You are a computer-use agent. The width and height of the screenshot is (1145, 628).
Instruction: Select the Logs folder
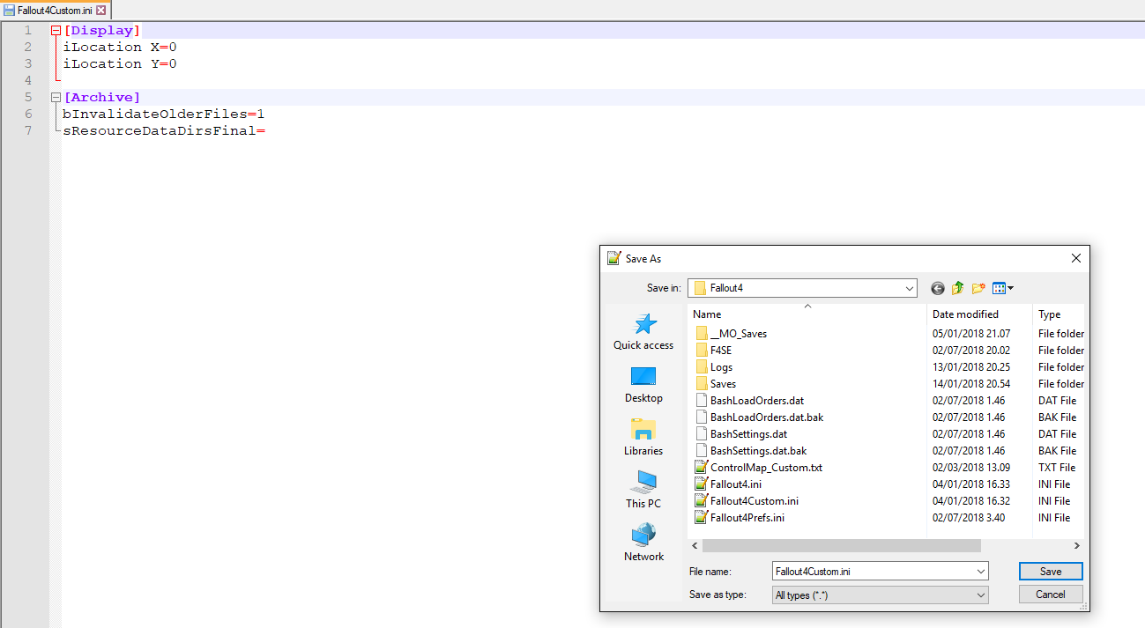pos(714,367)
